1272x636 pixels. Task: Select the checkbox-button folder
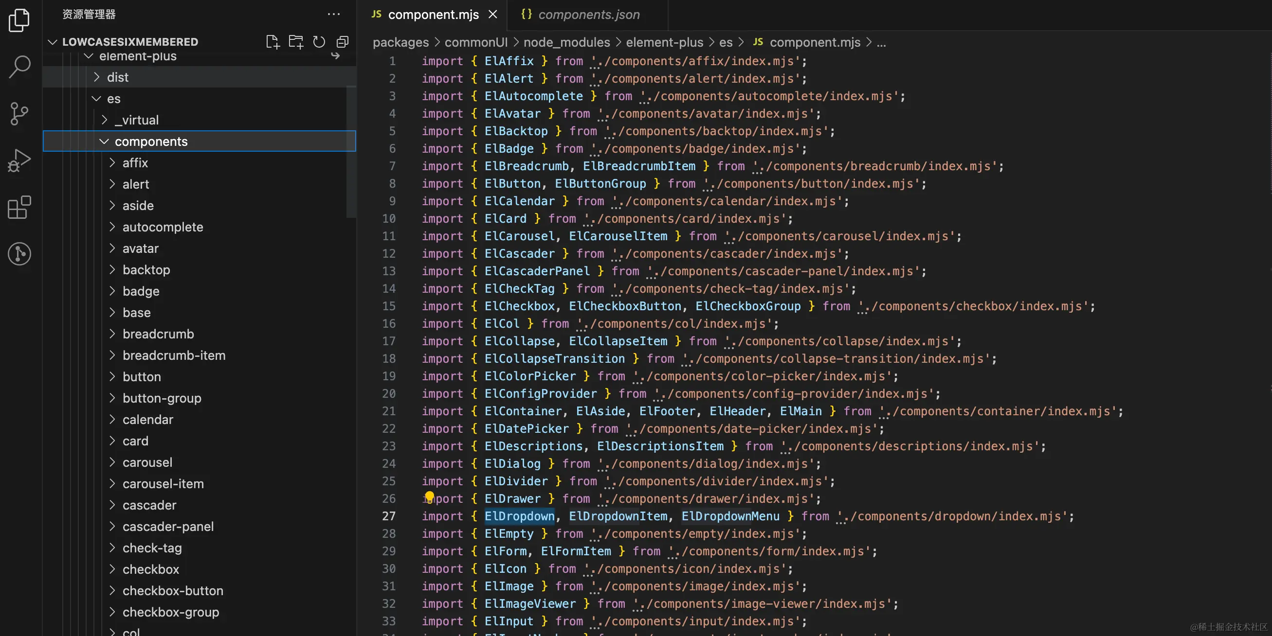tap(200, 590)
